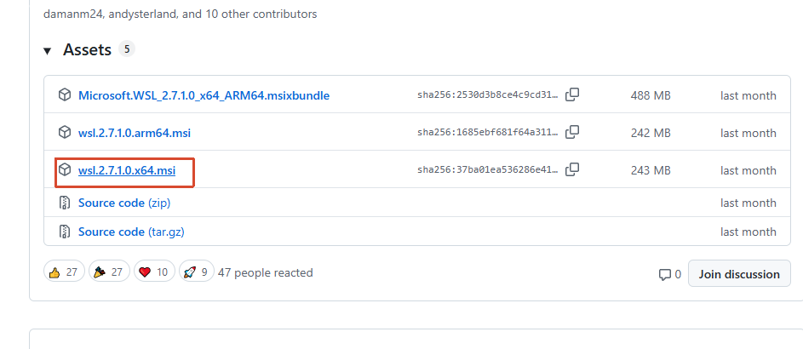Click zip file icon for Source code

pos(65,203)
